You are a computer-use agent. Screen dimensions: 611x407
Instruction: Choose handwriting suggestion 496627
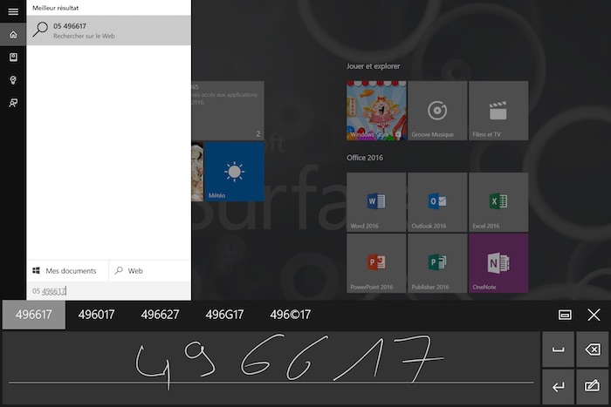160,315
